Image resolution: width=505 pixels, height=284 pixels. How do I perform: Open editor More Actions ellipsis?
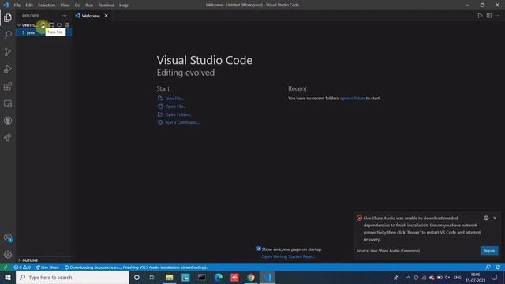[498, 16]
